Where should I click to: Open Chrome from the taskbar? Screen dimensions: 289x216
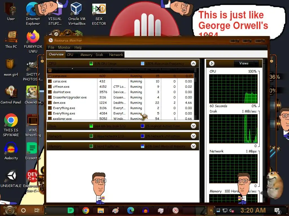86,210
